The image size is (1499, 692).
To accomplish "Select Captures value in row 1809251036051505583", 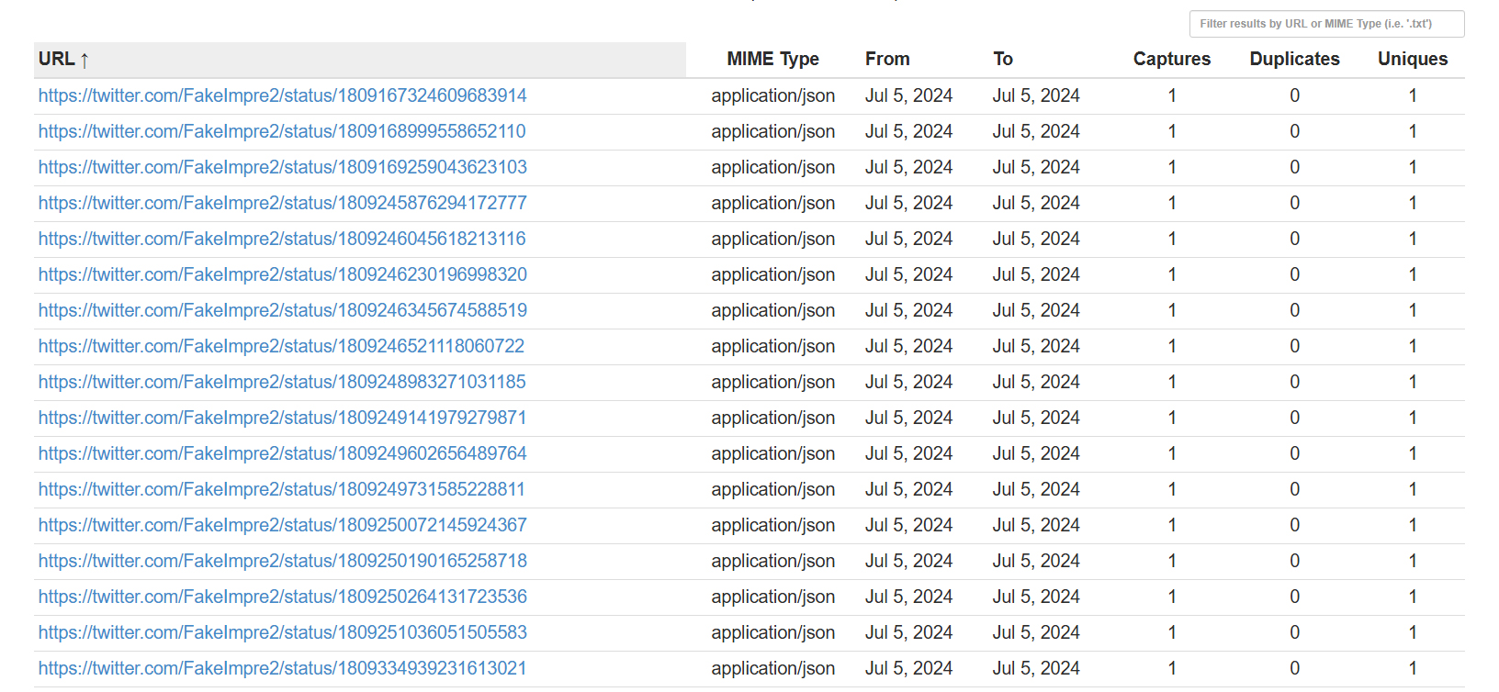I will click(1172, 632).
